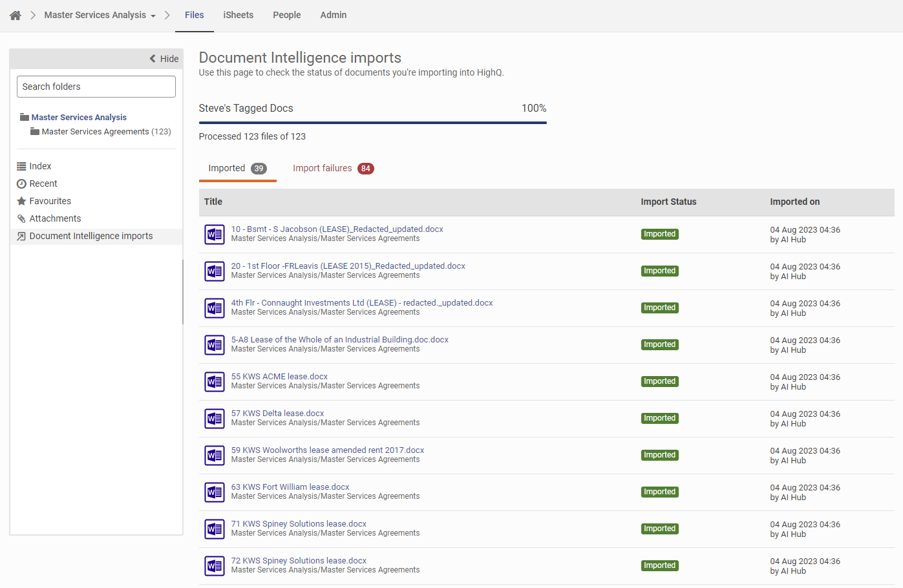The image size is (903, 588).
Task: Open the iSheets tab
Action: pyautogui.click(x=238, y=15)
